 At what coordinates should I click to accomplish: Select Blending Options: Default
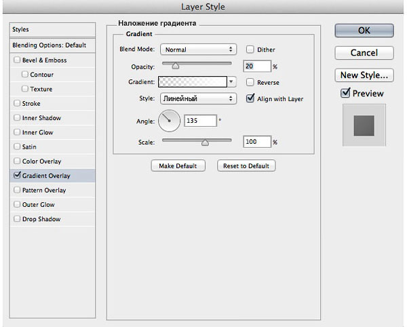(52, 45)
